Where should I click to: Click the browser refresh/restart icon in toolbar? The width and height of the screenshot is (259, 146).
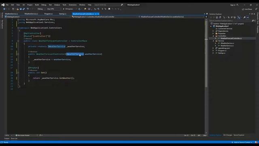point(79,9)
